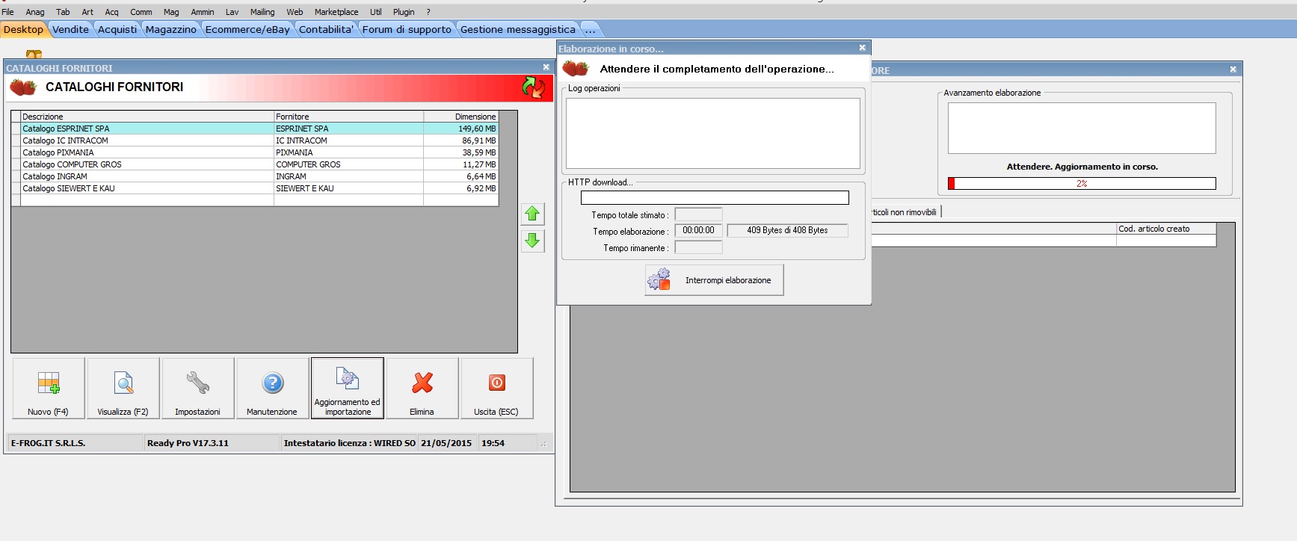1297x541 pixels.
Task: Open the ? help menu
Action: tap(428, 12)
